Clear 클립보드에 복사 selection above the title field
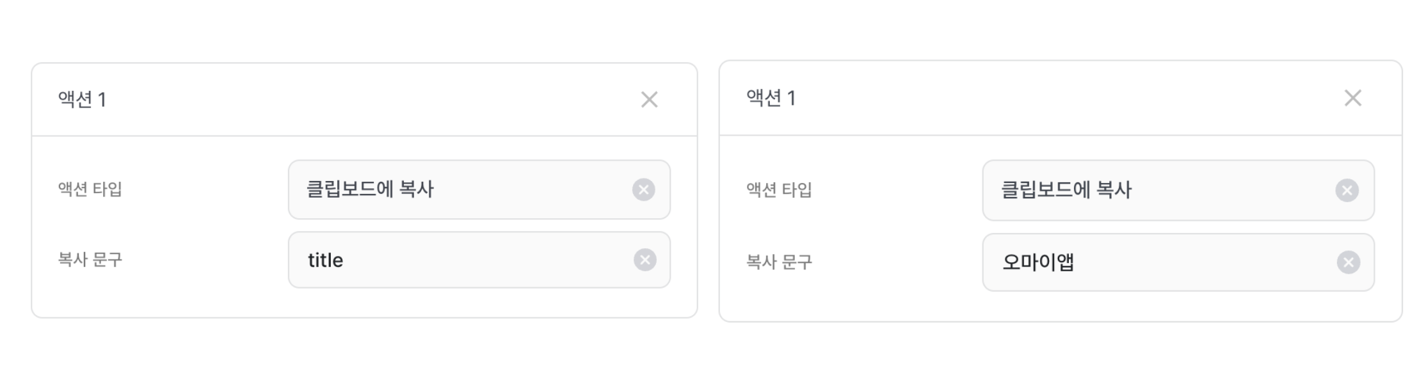 pos(643,190)
